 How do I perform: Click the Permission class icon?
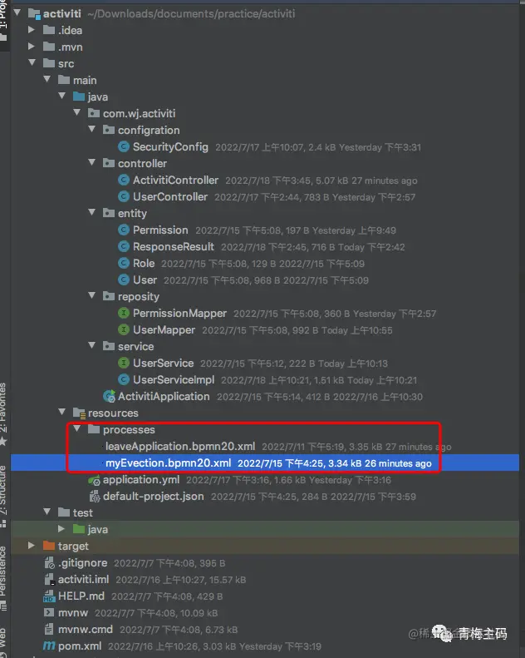(x=124, y=230)
